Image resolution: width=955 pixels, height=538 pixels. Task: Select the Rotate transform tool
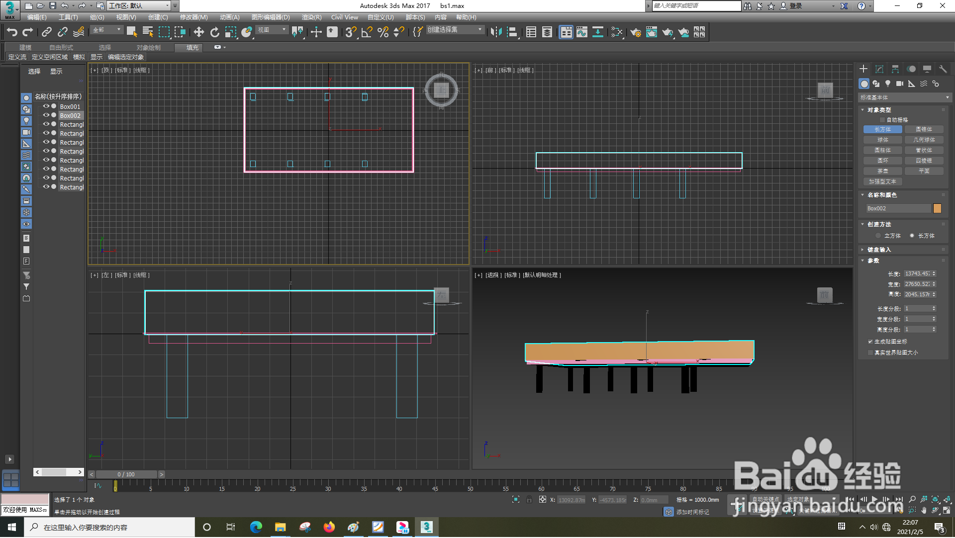click(x=214, y=32)
